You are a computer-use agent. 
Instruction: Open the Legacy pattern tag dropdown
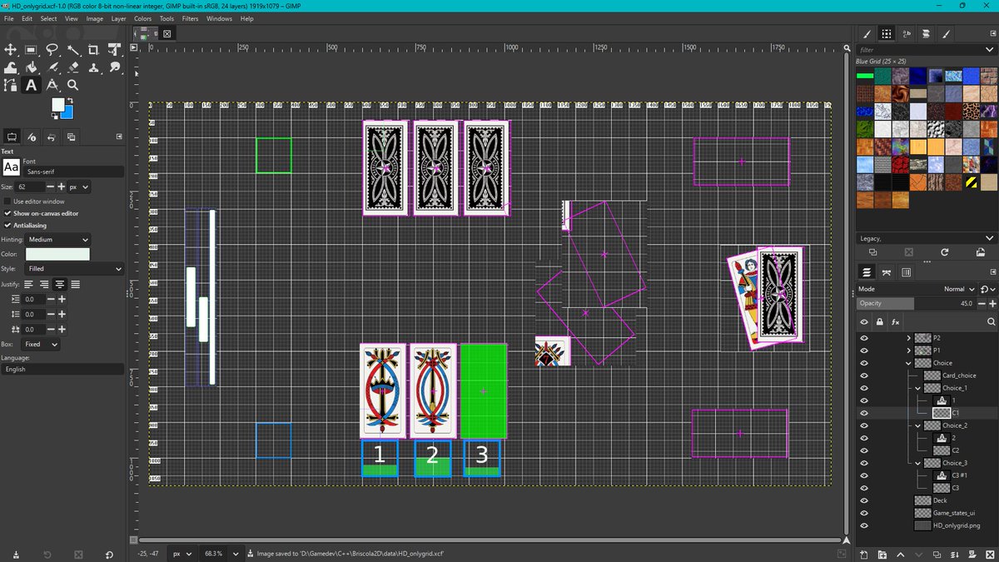click(925, 239)
